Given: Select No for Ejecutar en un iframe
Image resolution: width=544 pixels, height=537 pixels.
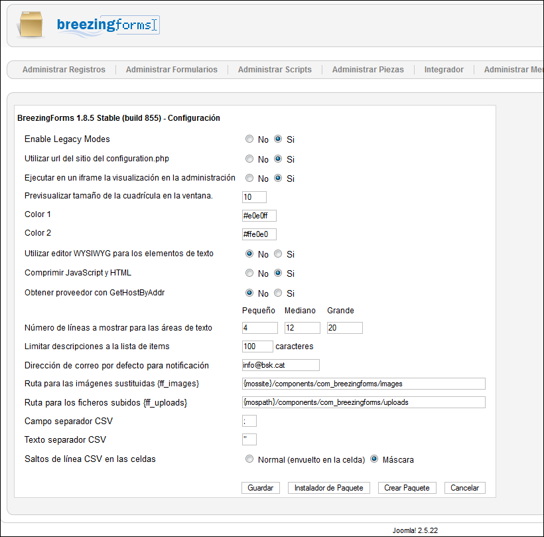Looking at the screenshot, I should point(249,178).
